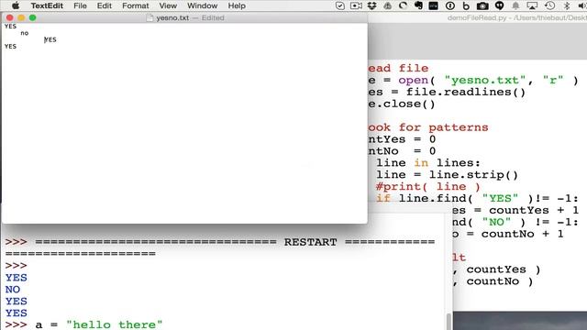
Task: Click the circular sync icon in menu bar
Action: click(404, 5)
